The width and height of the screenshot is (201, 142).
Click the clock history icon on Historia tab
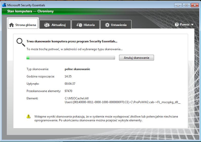coord(79,25)
